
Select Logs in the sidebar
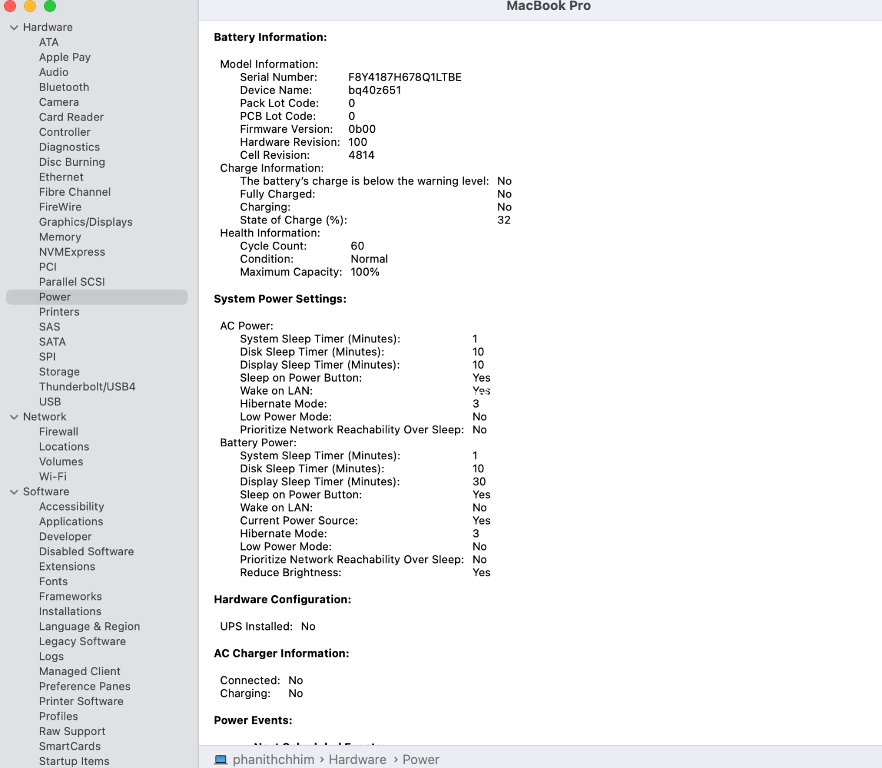click(51, 657)
